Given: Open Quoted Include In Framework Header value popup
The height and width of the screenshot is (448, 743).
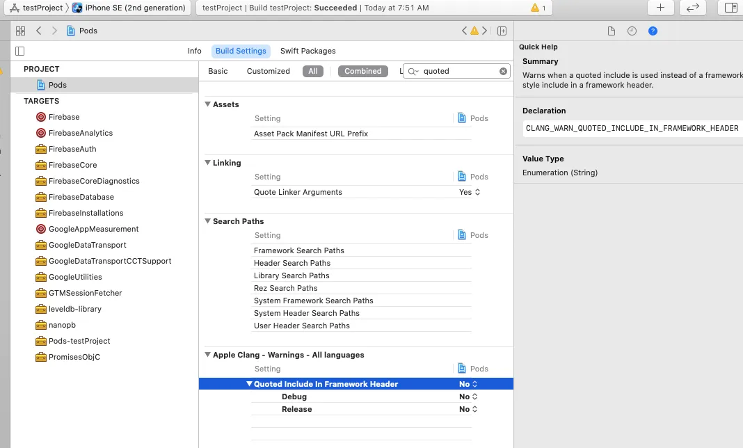Looking at the screenshot, I should 468,384.
